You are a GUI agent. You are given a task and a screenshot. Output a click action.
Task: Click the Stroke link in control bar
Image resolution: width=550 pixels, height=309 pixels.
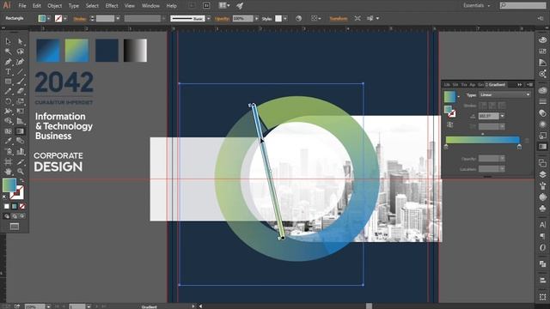[x=80, y=19]
